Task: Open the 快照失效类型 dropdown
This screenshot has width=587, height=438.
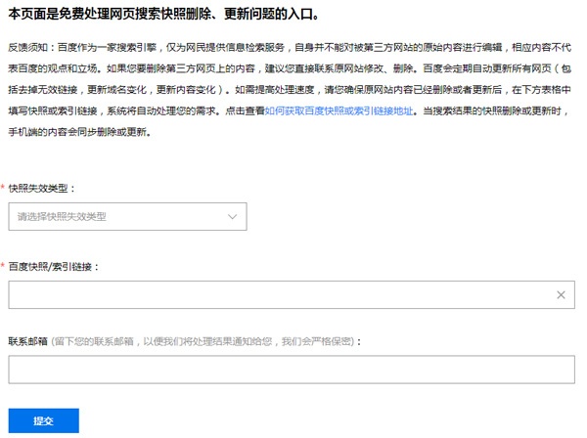Action: (x=127, y=217)
